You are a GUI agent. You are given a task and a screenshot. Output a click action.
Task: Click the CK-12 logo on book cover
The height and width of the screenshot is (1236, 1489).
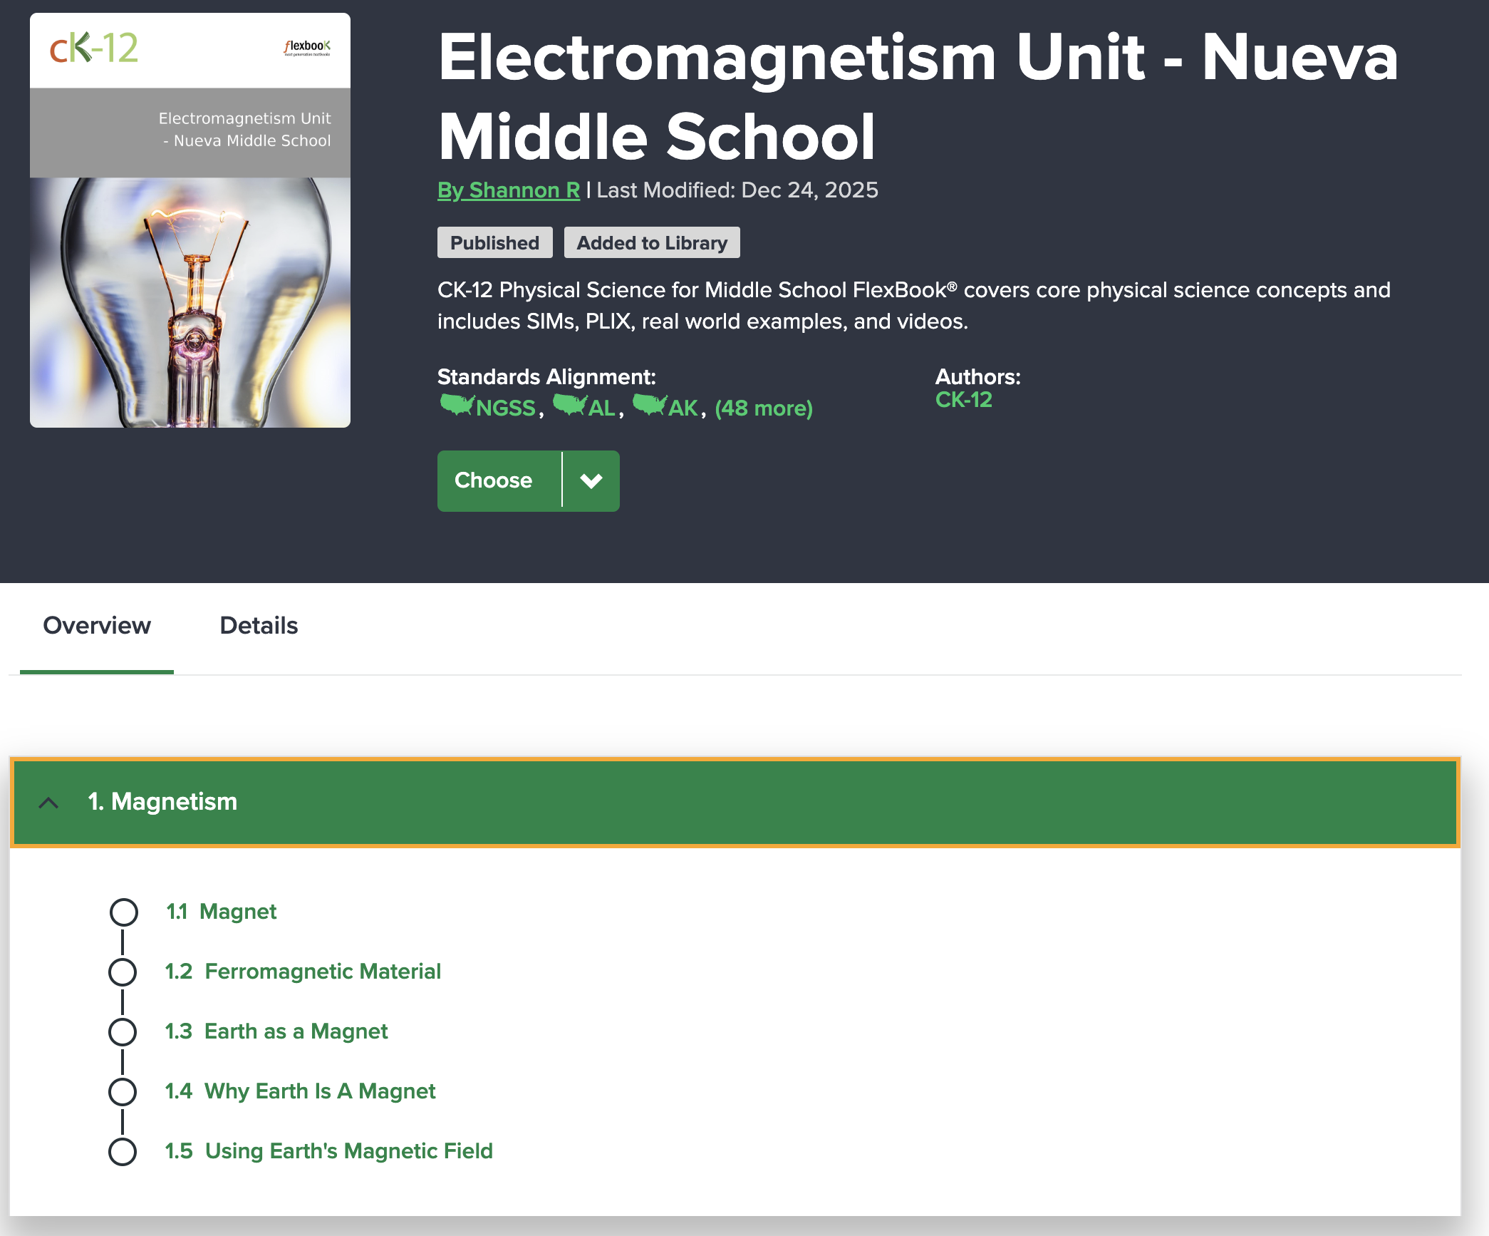pos(94,48)
